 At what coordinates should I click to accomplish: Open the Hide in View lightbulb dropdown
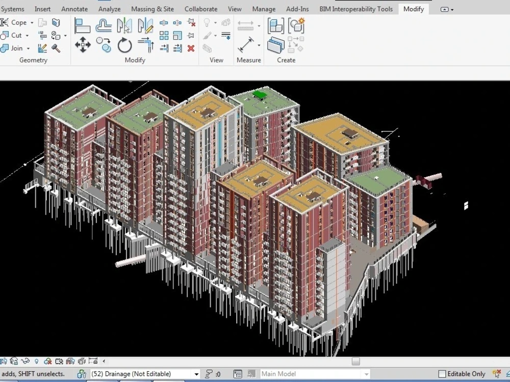[215, 23]
